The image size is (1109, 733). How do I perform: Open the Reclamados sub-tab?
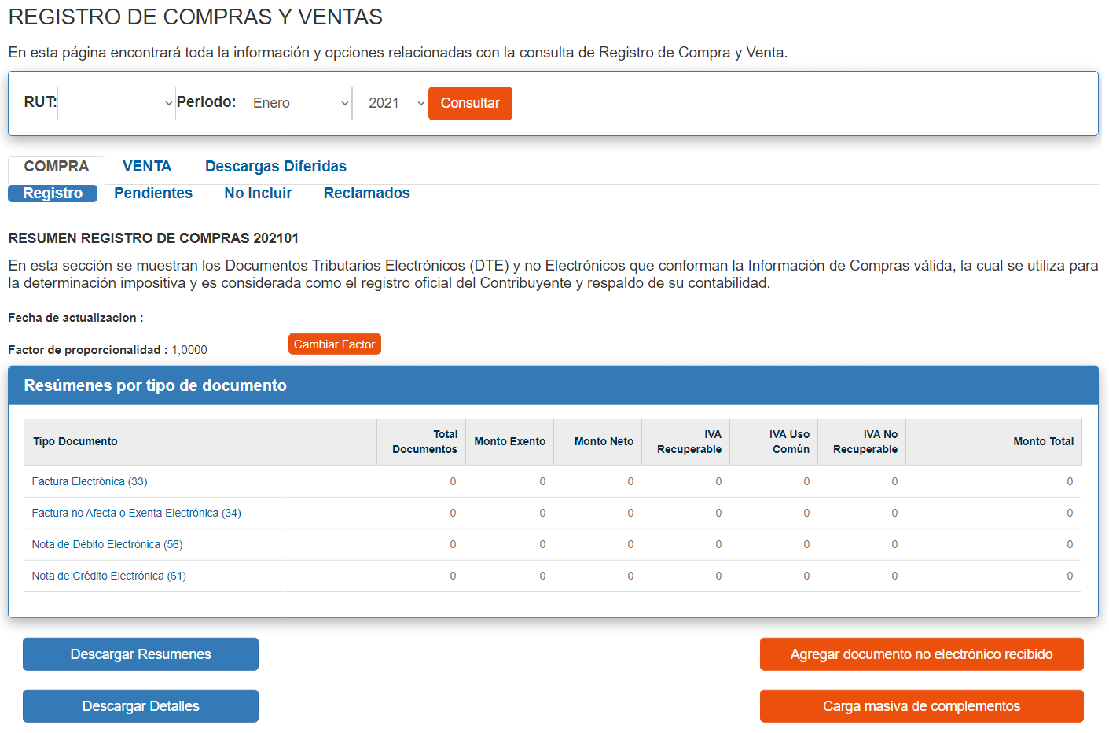tap(366, 193)
